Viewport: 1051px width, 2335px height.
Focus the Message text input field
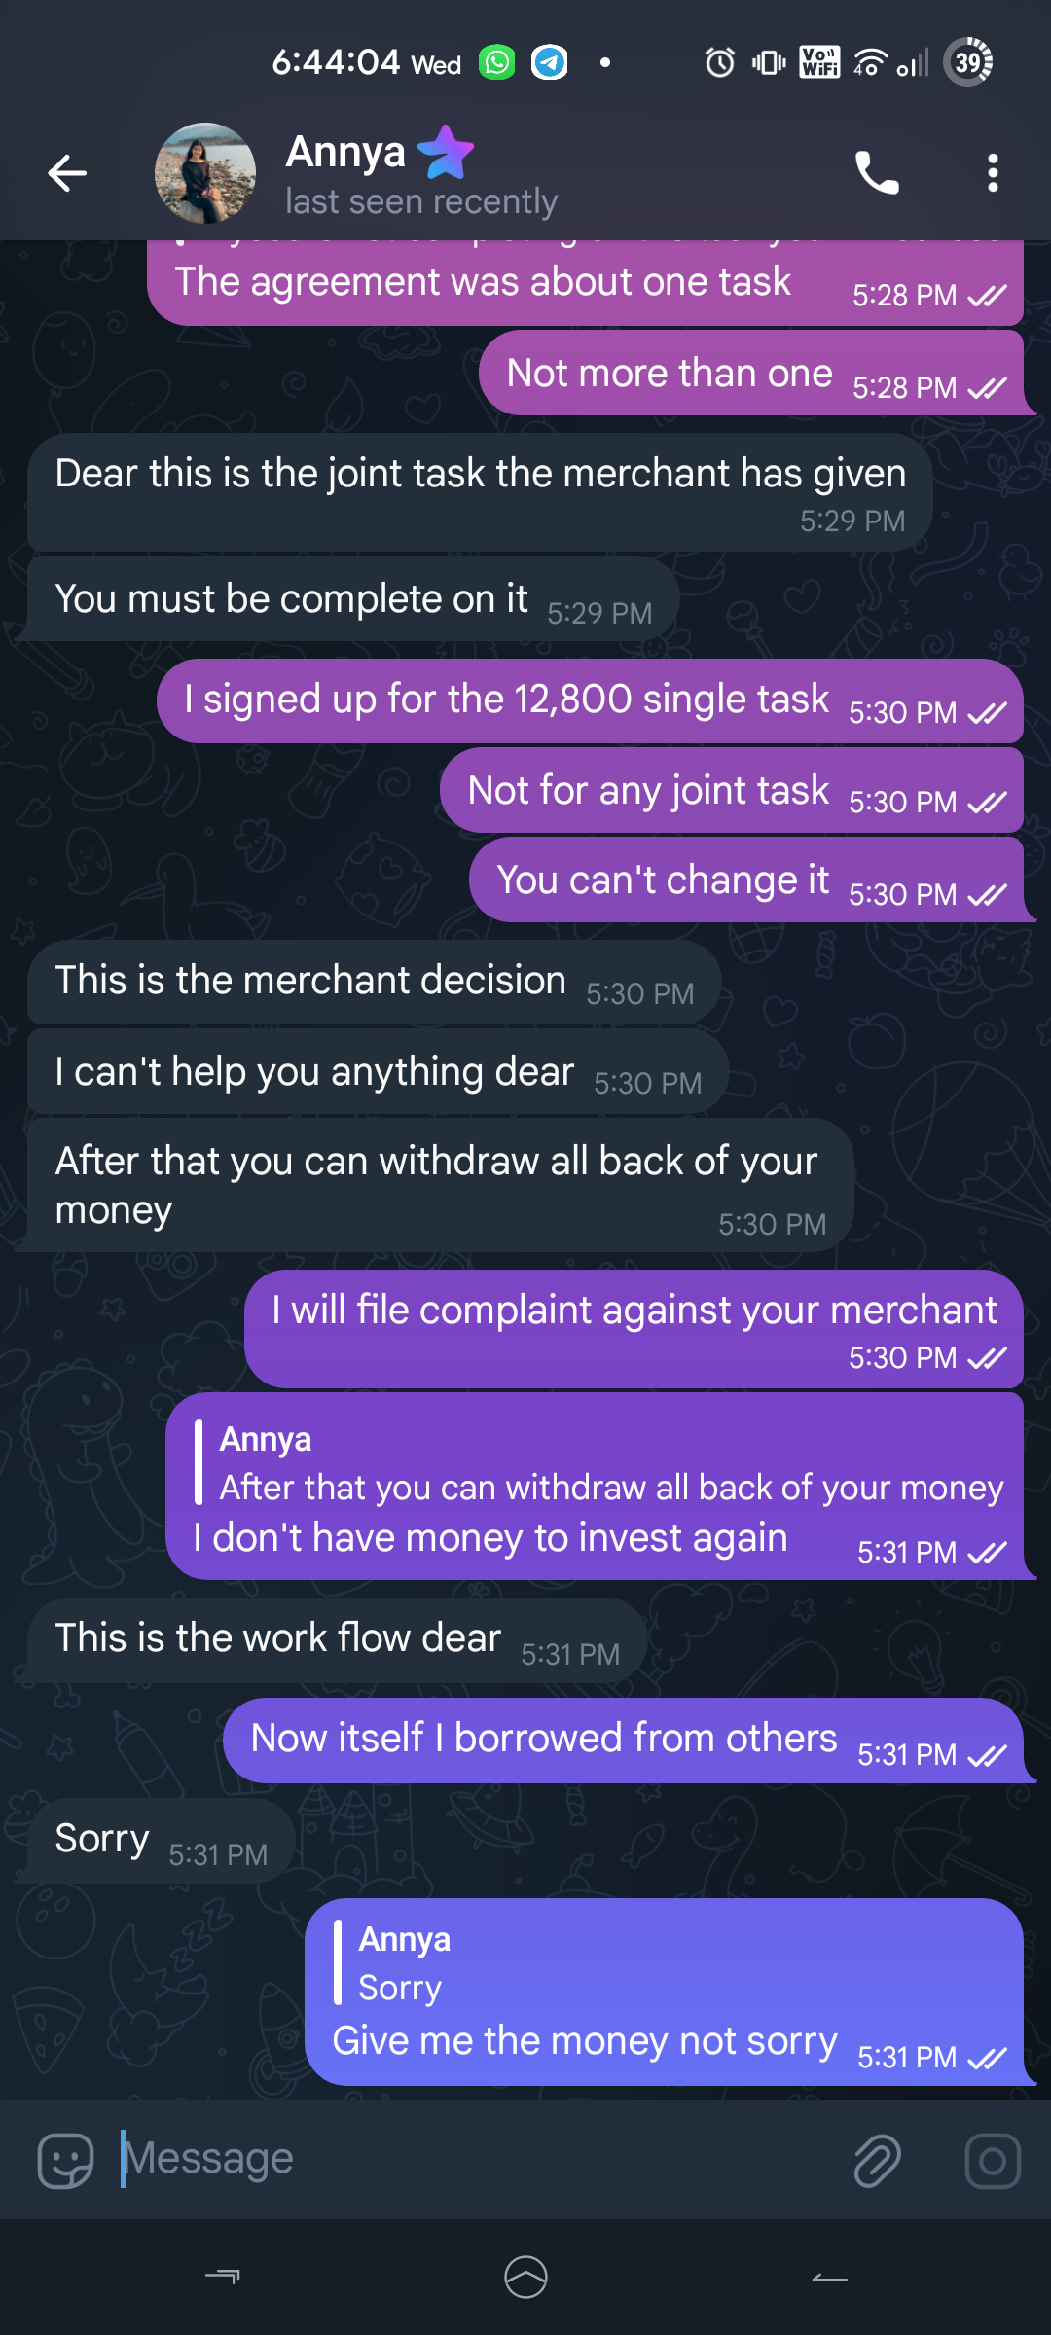467,2159
